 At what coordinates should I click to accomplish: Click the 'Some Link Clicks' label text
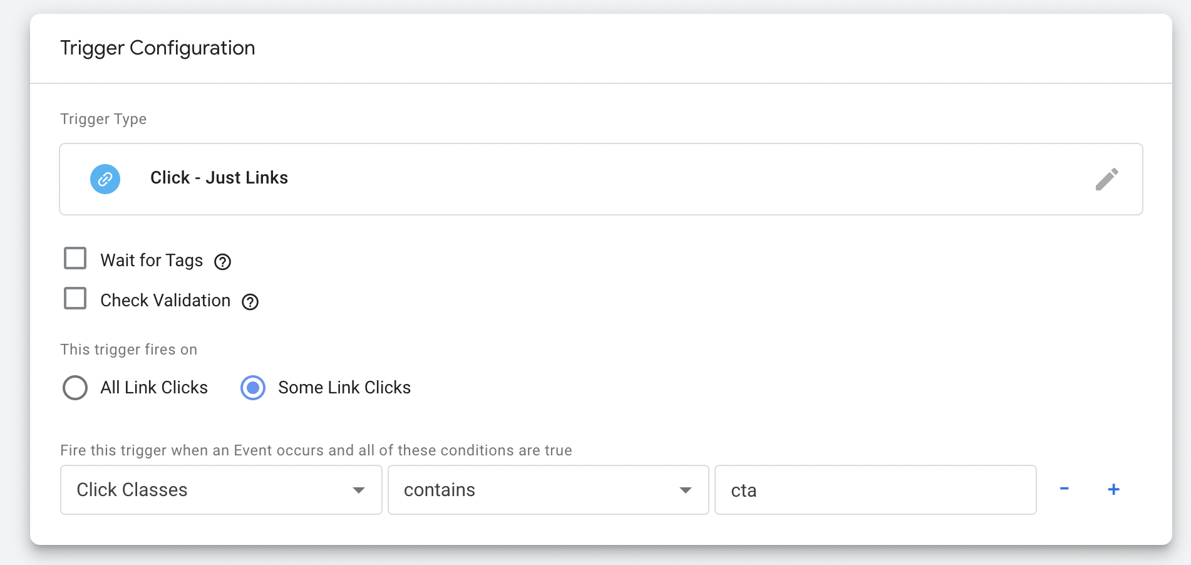[x=344, y=388]
